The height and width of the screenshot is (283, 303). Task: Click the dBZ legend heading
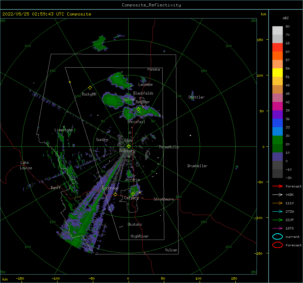[285, 18]
